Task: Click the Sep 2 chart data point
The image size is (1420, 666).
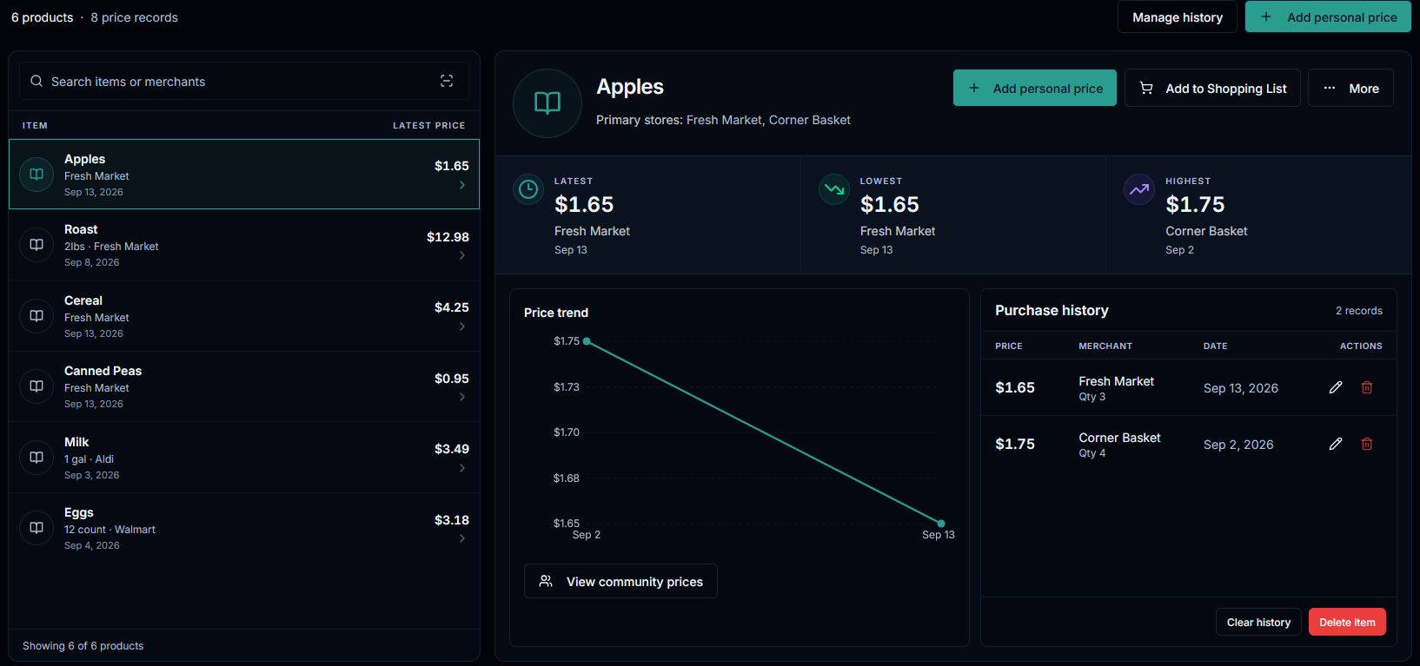Action: [x=587, y=341]
